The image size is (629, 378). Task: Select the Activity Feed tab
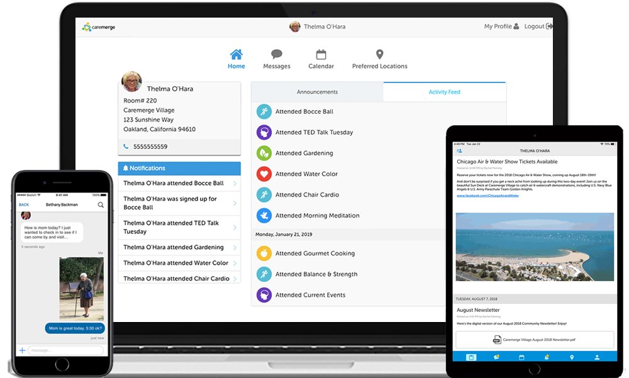[x=445, y=91]
